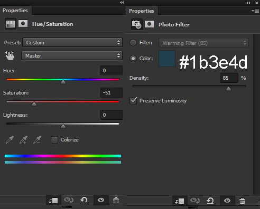This screenshot has width=260, height=209.
Task: Click the Hue slider handle
Action: pos(63,82)
